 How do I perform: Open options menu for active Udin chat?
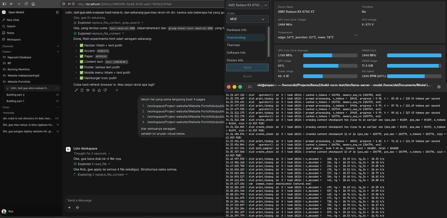[x=57, y=88]
